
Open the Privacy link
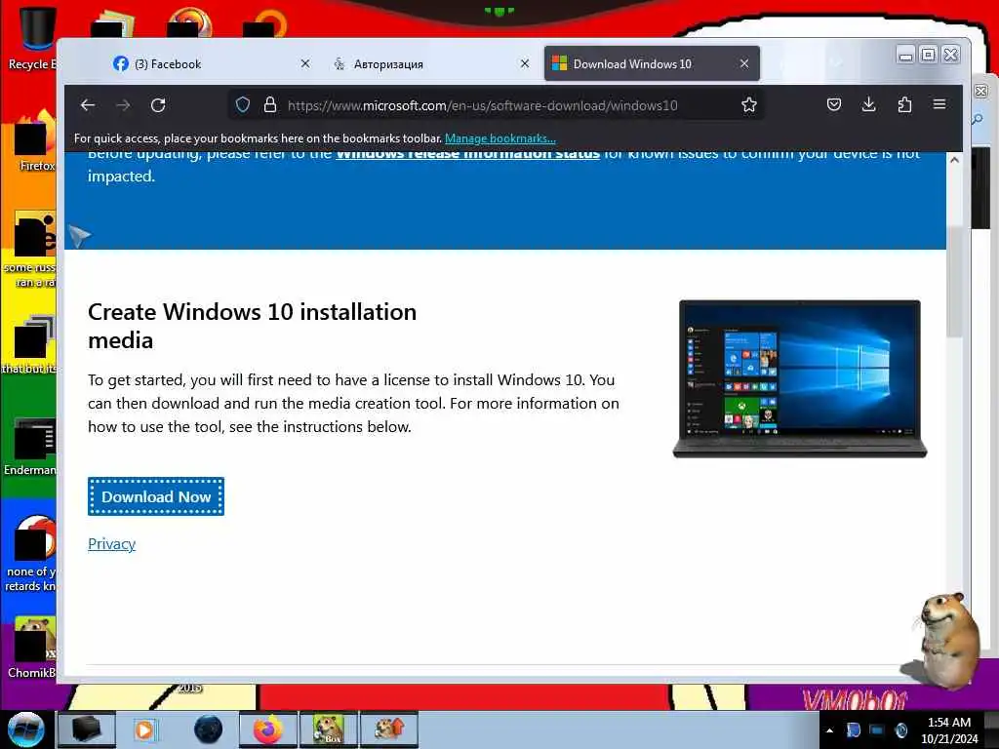(111, 544)
